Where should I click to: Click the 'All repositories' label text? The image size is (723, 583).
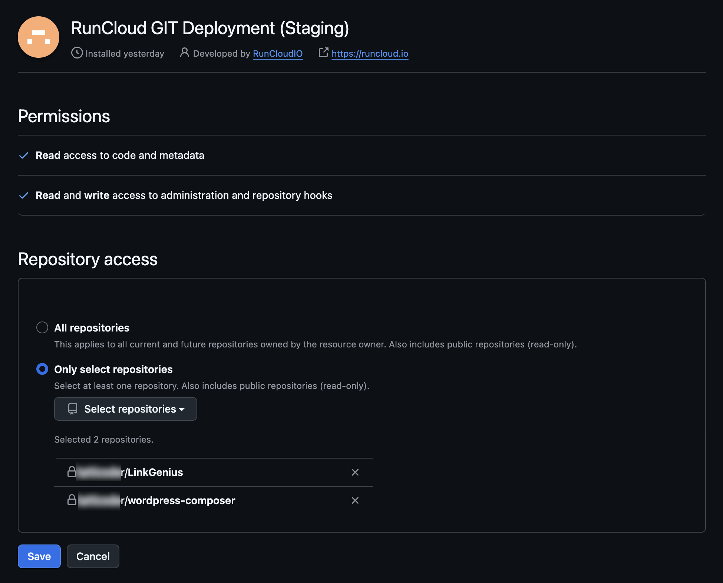[x=92, y=328]
